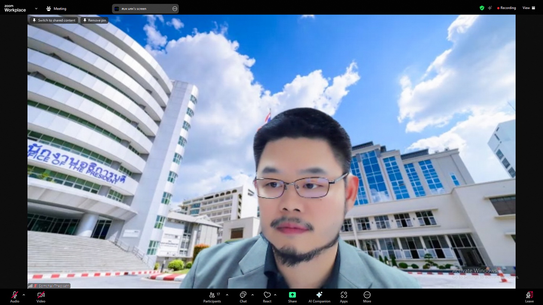The height and width of the screenshot is (305, 543).
Task: Open the Apps menu
Action: [x=344, y=297]
